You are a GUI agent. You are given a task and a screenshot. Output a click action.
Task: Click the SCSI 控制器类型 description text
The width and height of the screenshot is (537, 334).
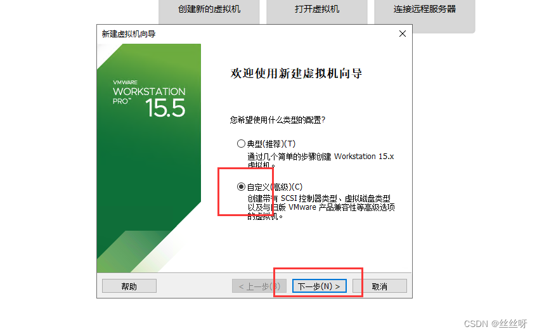click(321, 207)
